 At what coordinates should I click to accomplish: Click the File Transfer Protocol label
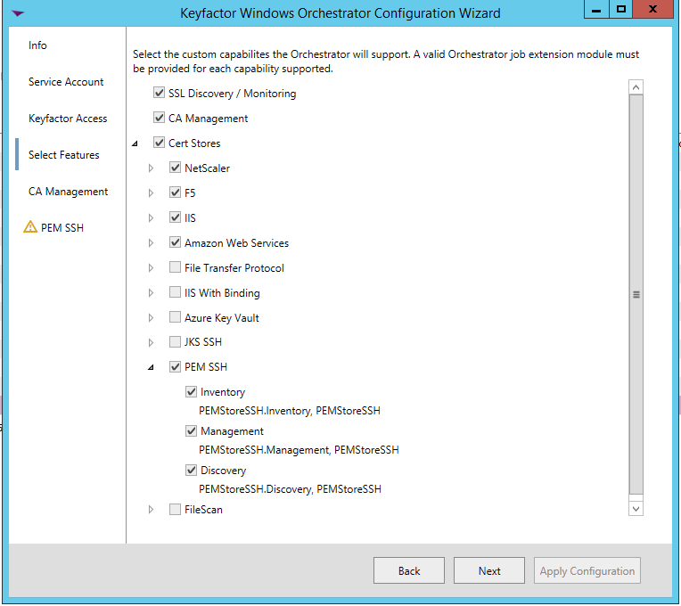click(x=234, y=268)
